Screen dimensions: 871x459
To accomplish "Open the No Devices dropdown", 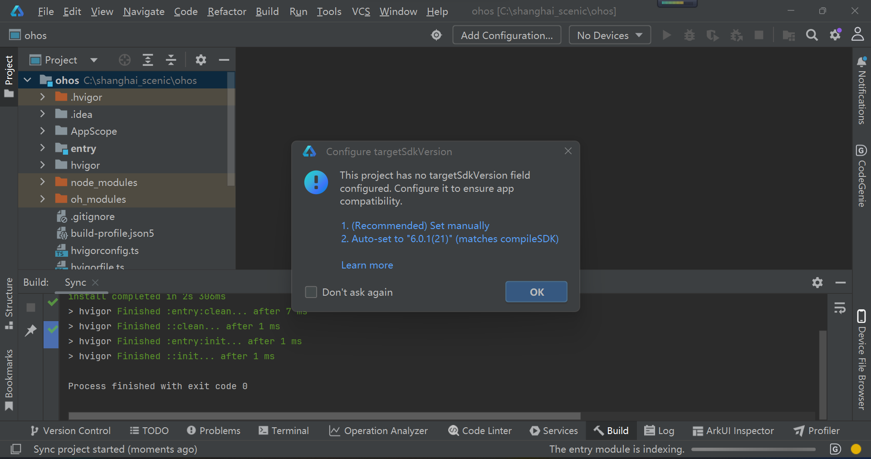I will coord(610,35).
